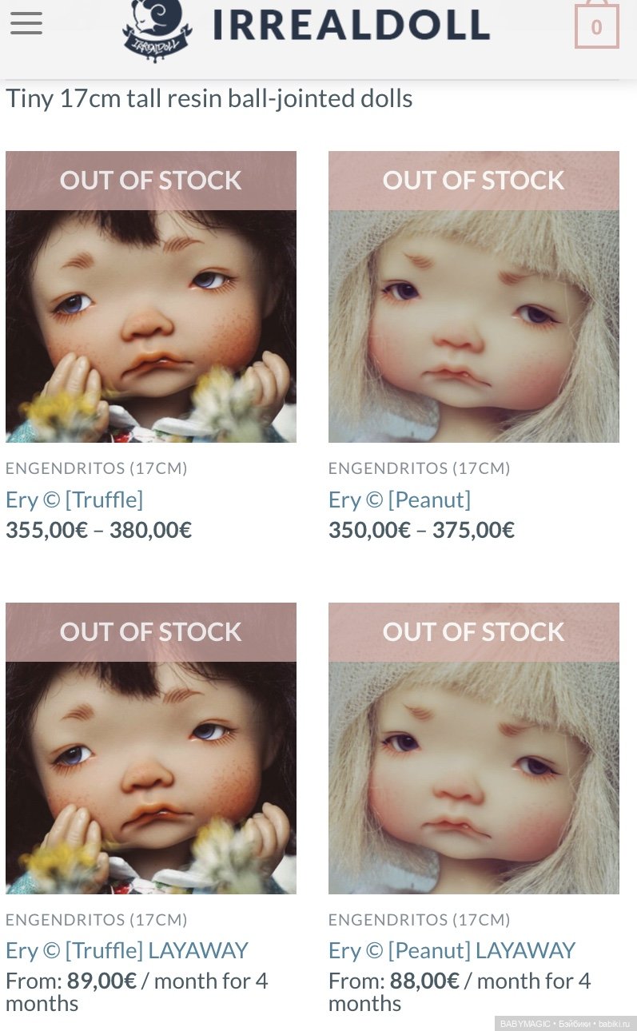
Task: Click the IRREALDOLL site title text
Action: tap(351, 26)
